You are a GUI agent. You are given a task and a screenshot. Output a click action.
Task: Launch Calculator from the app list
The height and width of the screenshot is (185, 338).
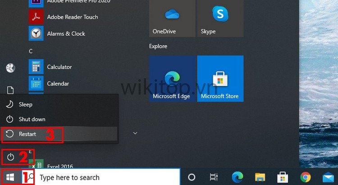59,67
